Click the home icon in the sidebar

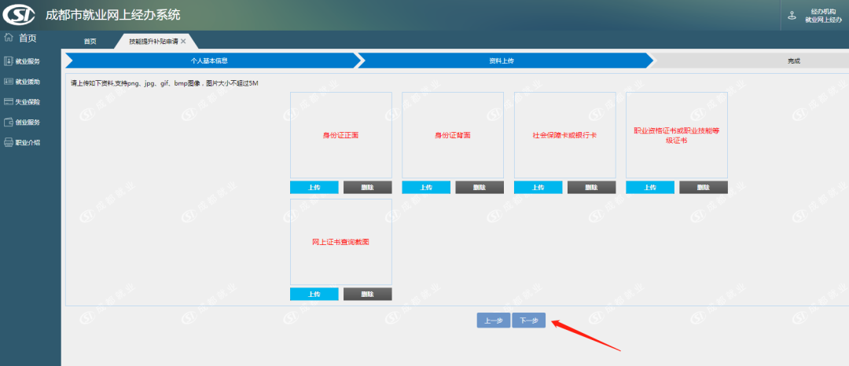coord(9,38)
